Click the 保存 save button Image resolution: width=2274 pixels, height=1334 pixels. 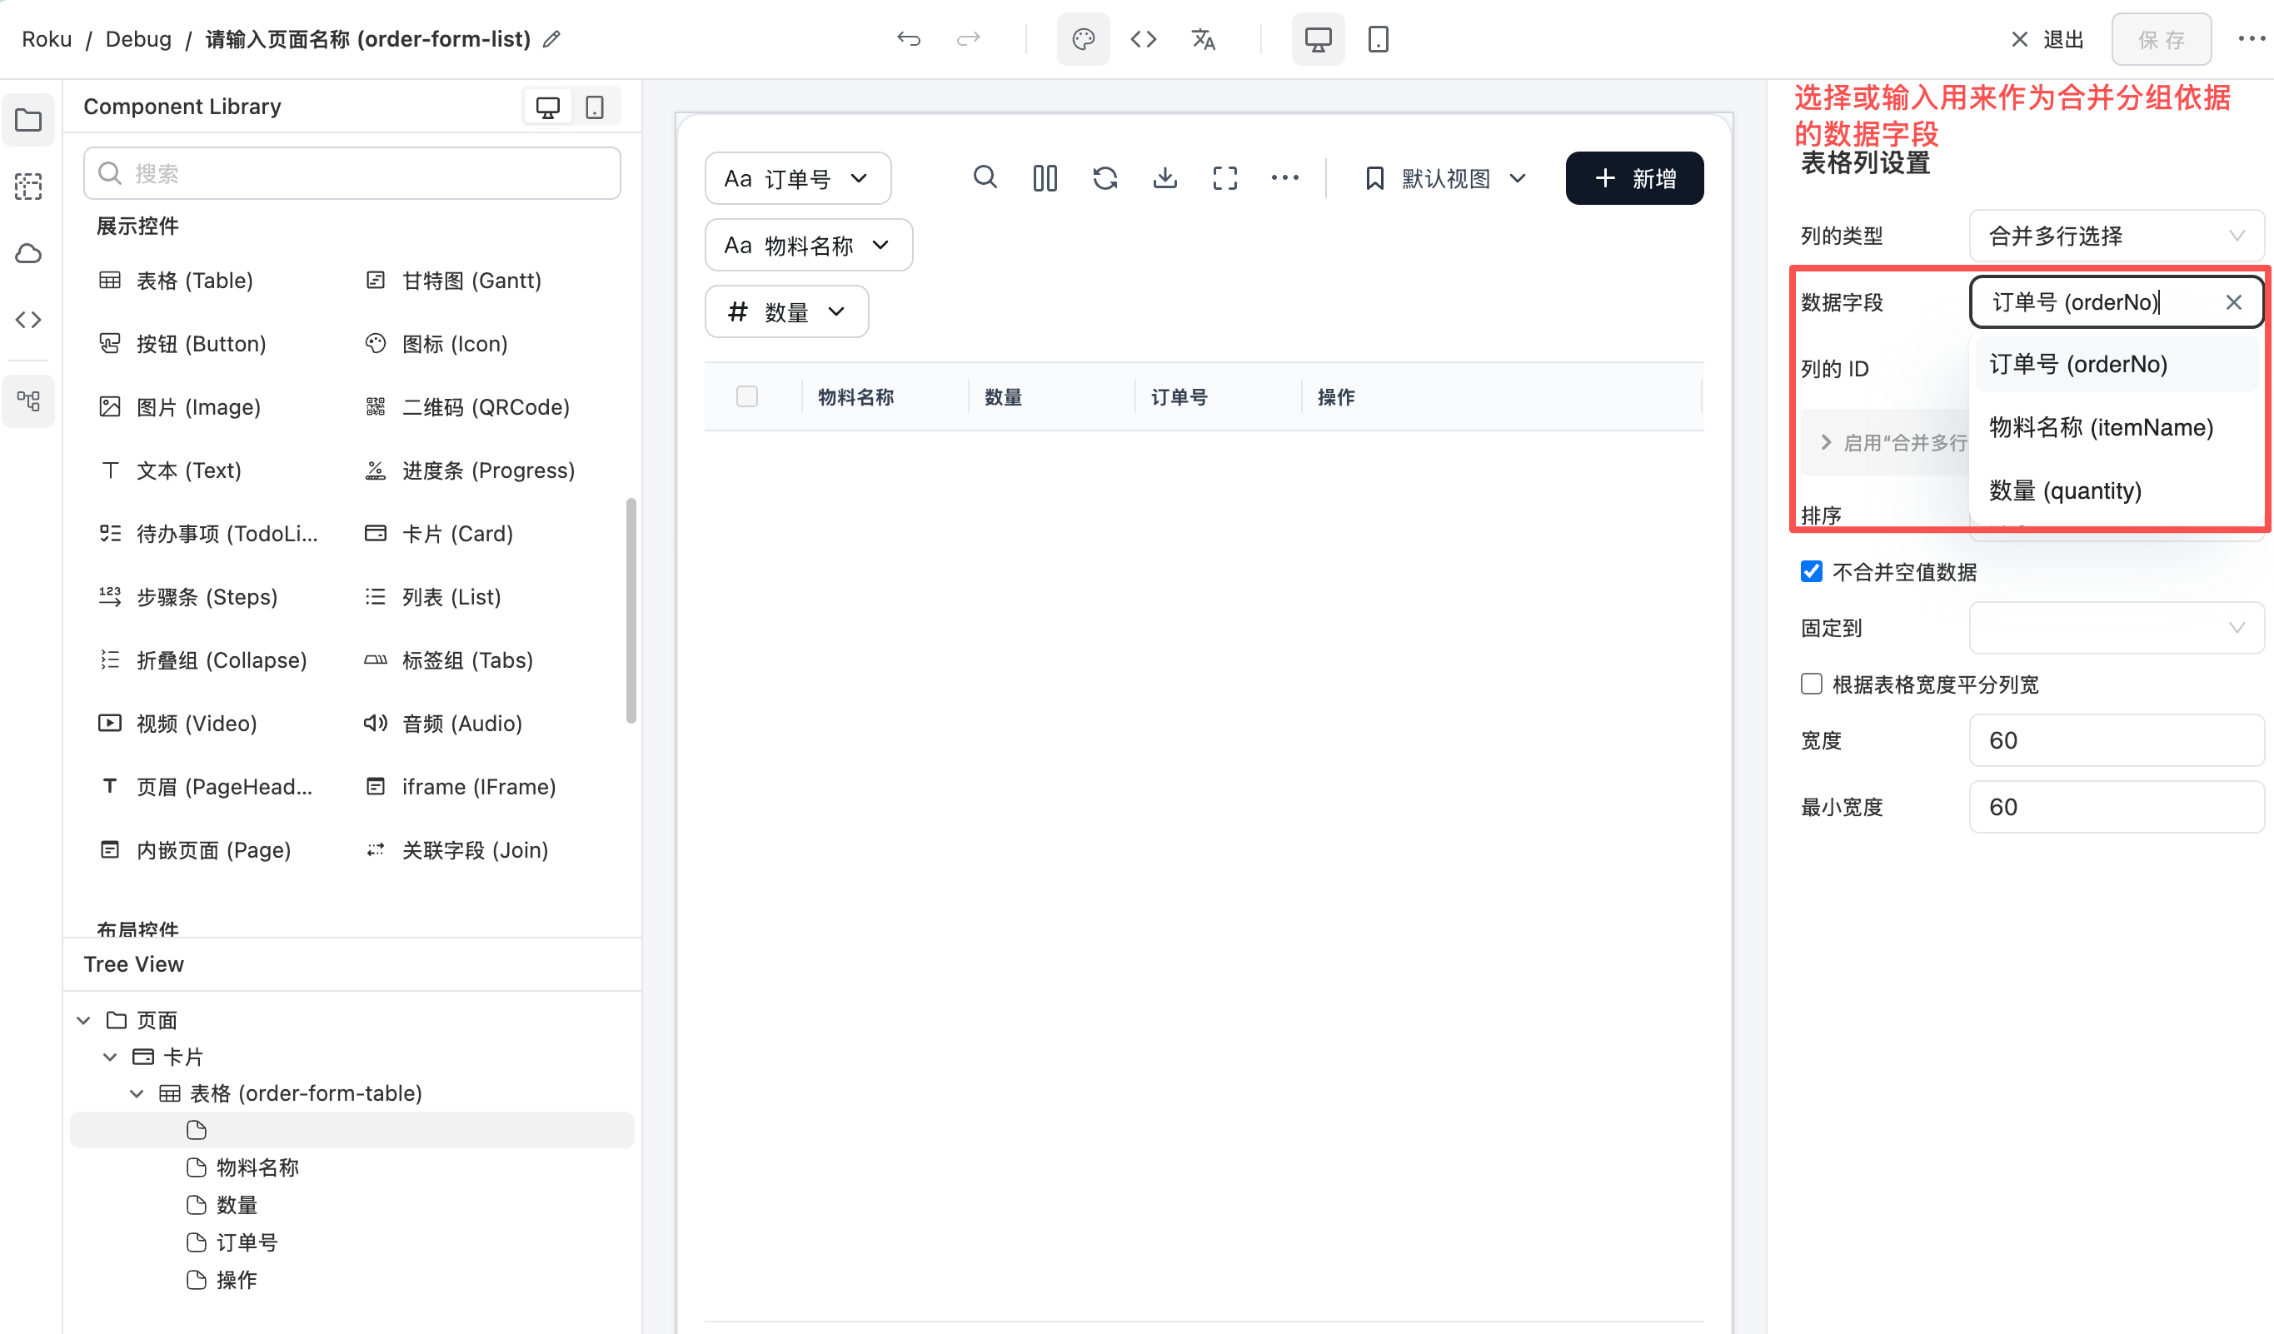tap(2162, 40)
